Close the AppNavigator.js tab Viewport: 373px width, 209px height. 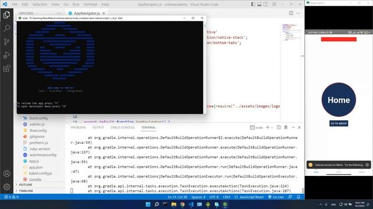coord(104,13)
